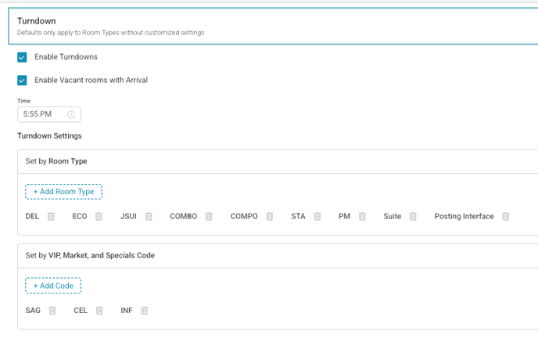Toggle Enable Vacant rooms with Arrival
538x342 pixels.
(22, 80)
